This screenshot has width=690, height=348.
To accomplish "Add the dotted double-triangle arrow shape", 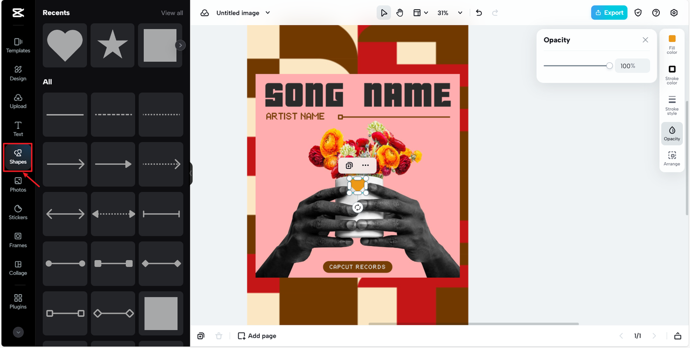I will (x=113, y=214).
